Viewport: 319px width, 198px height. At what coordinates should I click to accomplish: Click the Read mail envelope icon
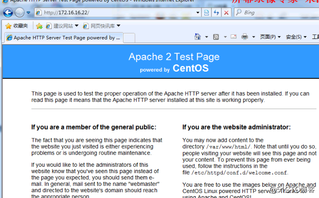tap(234, 37)
